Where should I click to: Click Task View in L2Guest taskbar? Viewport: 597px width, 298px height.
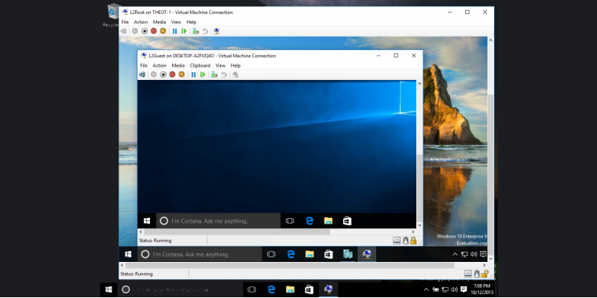290,221
